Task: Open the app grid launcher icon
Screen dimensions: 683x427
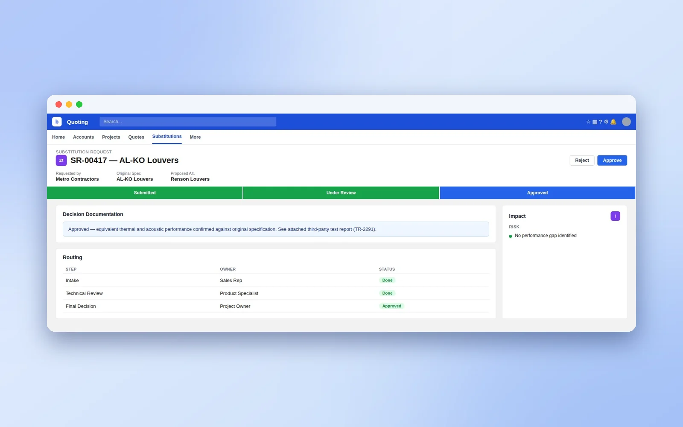Action: 595,122
